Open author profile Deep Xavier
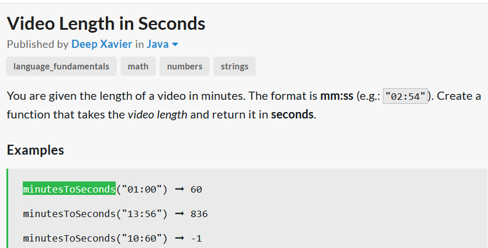 [x=102, y=44]
